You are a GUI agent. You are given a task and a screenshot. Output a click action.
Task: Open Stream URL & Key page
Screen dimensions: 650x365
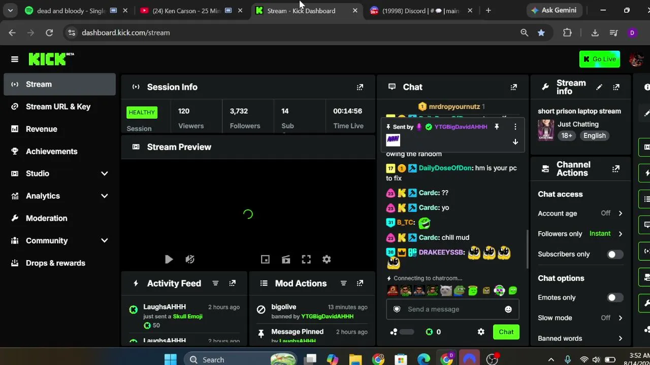click(x=60, y=106)
